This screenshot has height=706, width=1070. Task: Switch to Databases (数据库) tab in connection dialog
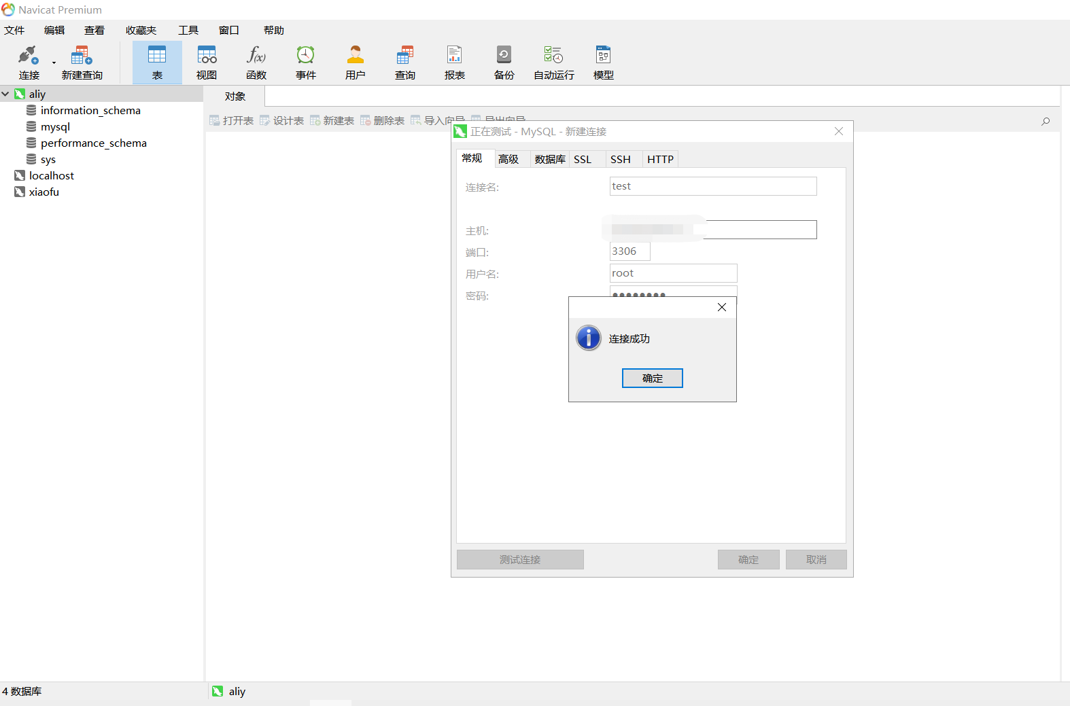pos(550,159)
